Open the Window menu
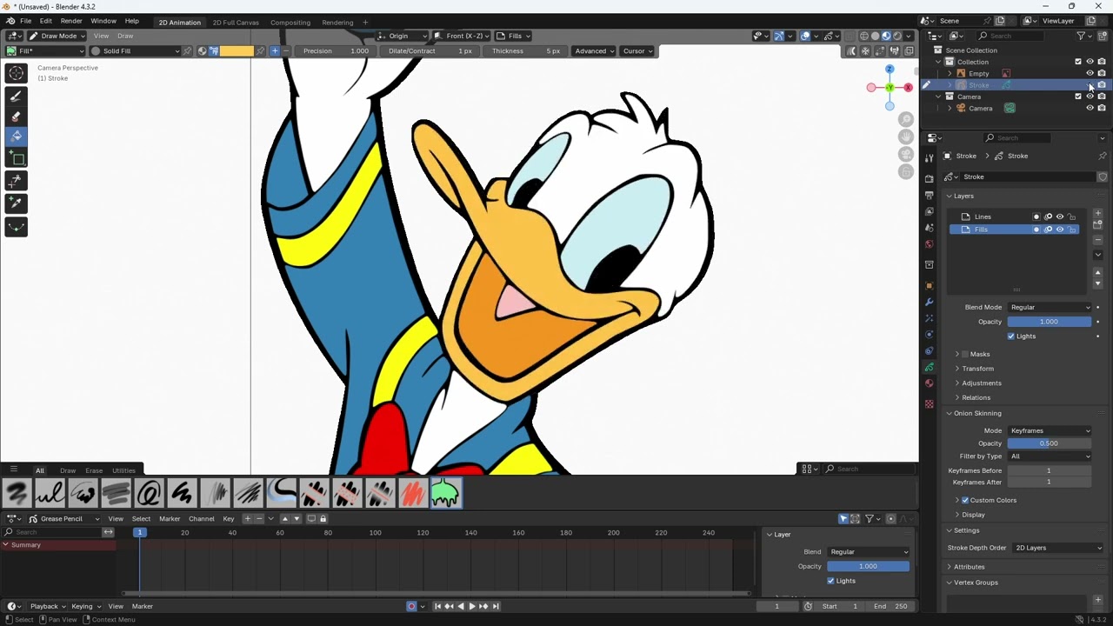The image size is (1113, 626). pyautogui.click(x=103, y=21)
